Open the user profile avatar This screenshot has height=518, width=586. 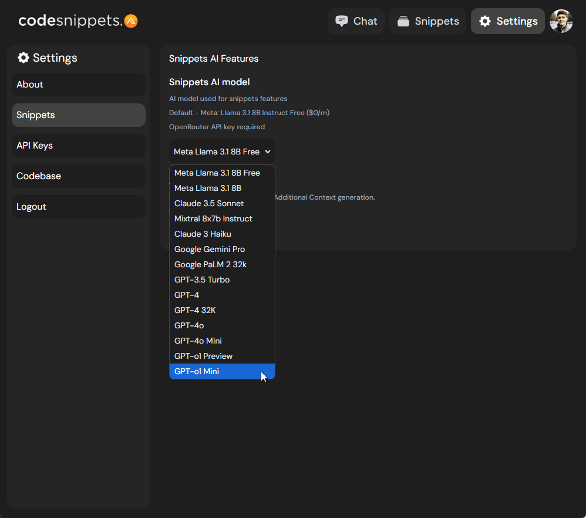pyautogui.click(x=561, y=21)
